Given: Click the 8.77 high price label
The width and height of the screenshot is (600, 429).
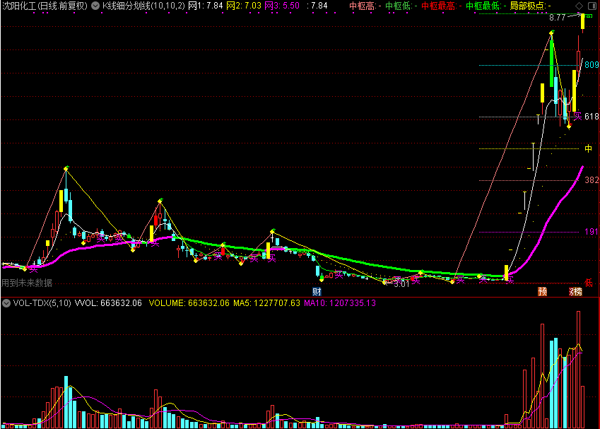Looking at the screenshot, I should click(x=557, y=18).
